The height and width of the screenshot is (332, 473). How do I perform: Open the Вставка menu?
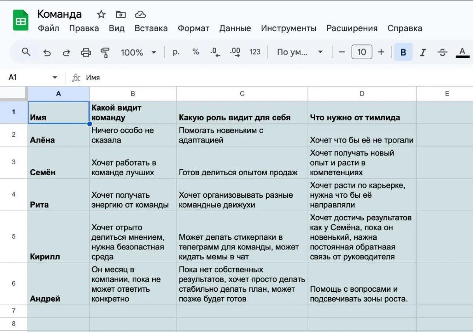[151, 28]
